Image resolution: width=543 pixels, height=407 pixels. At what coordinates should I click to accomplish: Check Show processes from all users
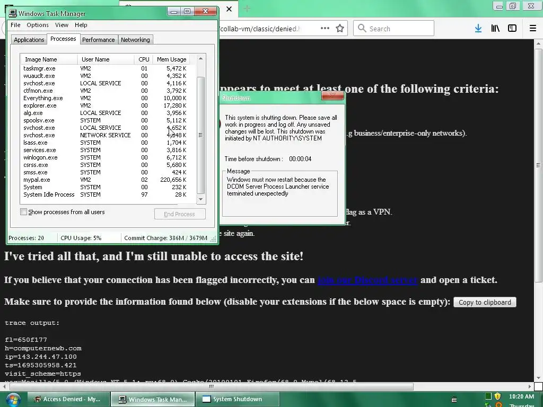(x=23, y=212)
